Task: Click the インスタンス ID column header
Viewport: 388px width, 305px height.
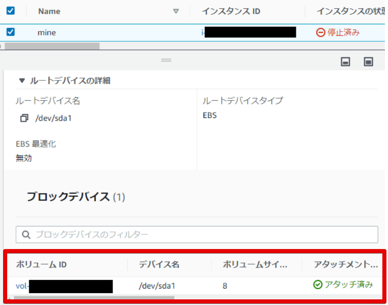Action: point(231,11)
